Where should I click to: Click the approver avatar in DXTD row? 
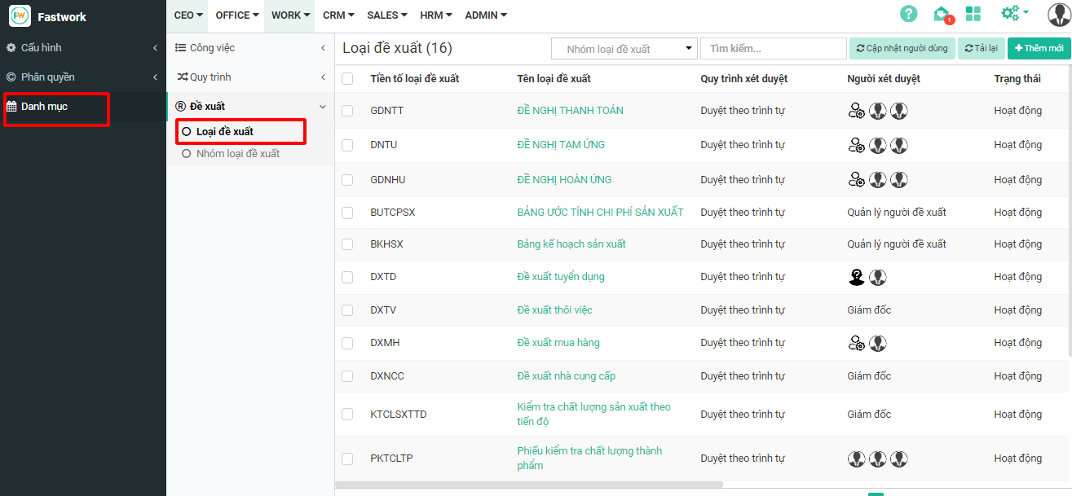point(856,278)
